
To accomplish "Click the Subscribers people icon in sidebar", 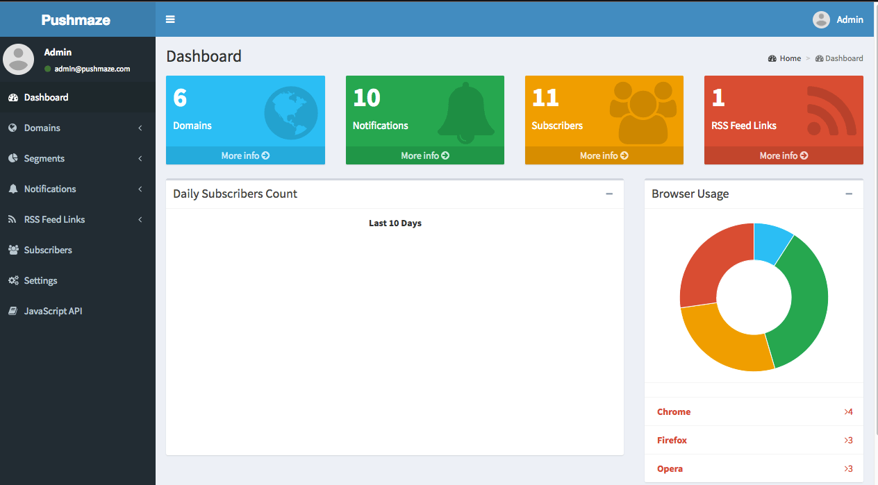I will click(13, 250).
